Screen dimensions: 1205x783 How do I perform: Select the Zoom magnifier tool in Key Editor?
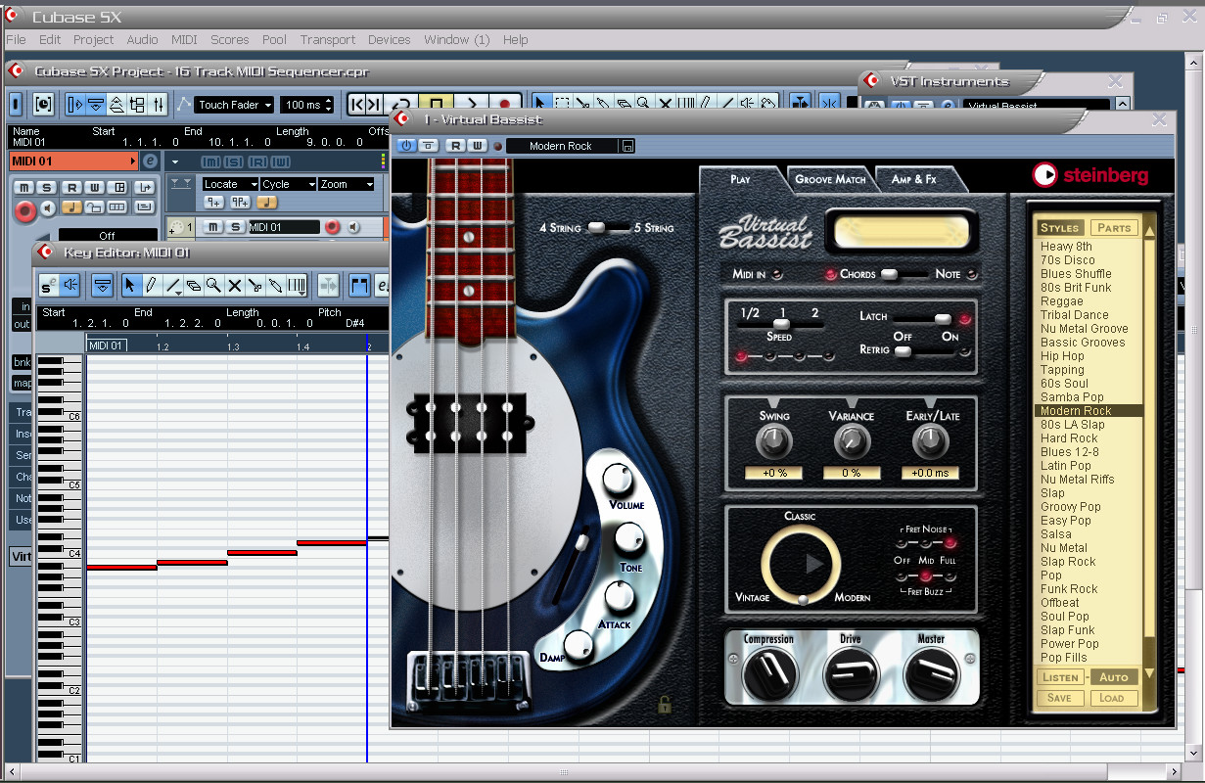[x=213, y=286]
